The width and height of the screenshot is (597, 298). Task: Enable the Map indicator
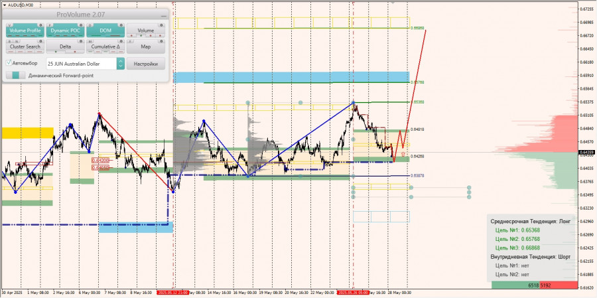click(x=146, y=46)
